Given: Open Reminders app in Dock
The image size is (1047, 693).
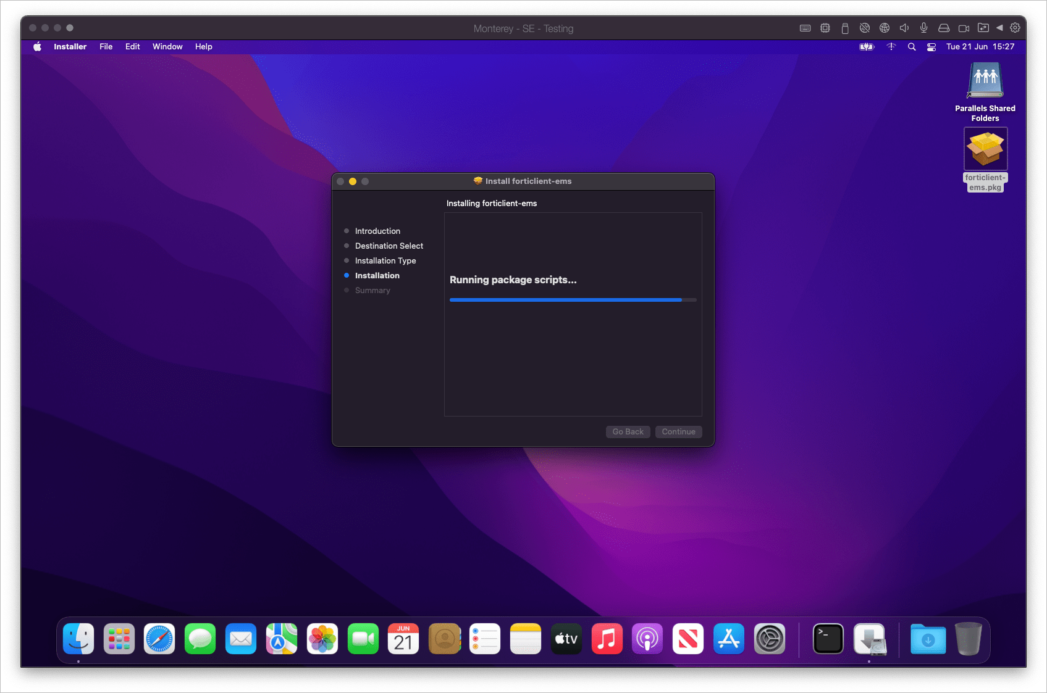Looking at the screenshot, I should click(x=485, y=639).
